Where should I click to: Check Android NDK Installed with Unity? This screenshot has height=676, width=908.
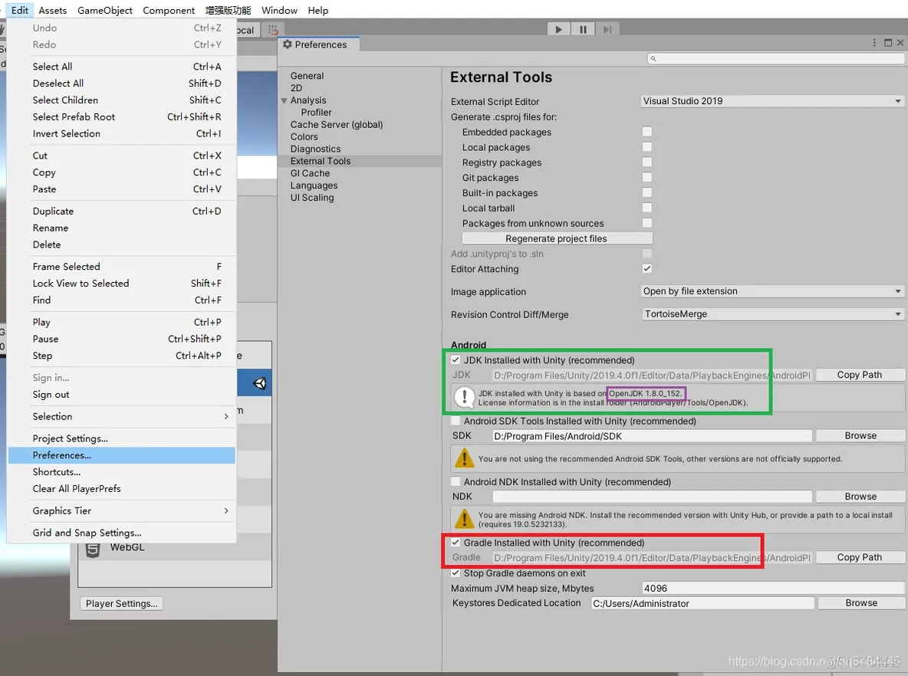pos(456,481)
